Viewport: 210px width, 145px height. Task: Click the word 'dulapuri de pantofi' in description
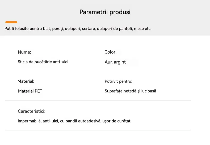click(115, 29)
